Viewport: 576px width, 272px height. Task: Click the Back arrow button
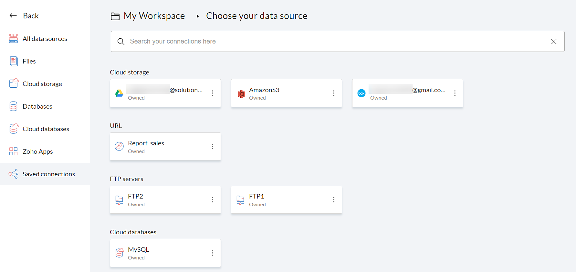click(x=13, y=15)
